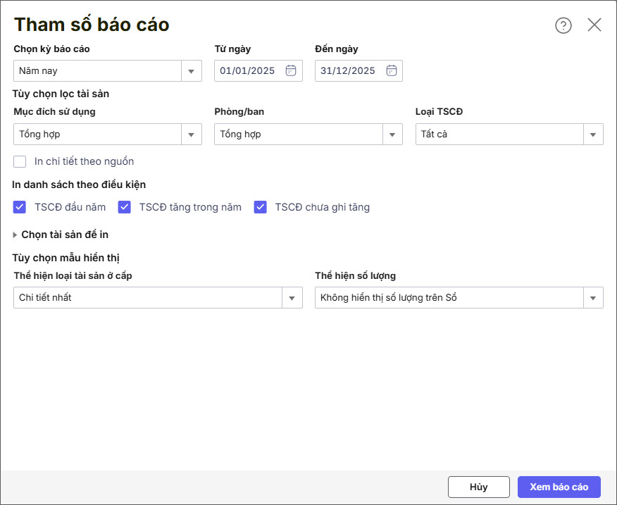
Task: Open Thể hiện loại tài sản ở cấp dropdown
Action: pyautogui.click(x=292, y=298)
